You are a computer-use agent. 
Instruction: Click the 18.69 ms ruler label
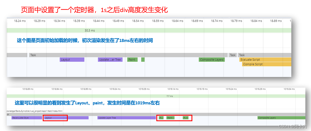point(197,21)
